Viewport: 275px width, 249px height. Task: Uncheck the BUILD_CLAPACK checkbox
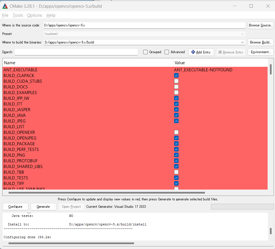tap(176, 75)
